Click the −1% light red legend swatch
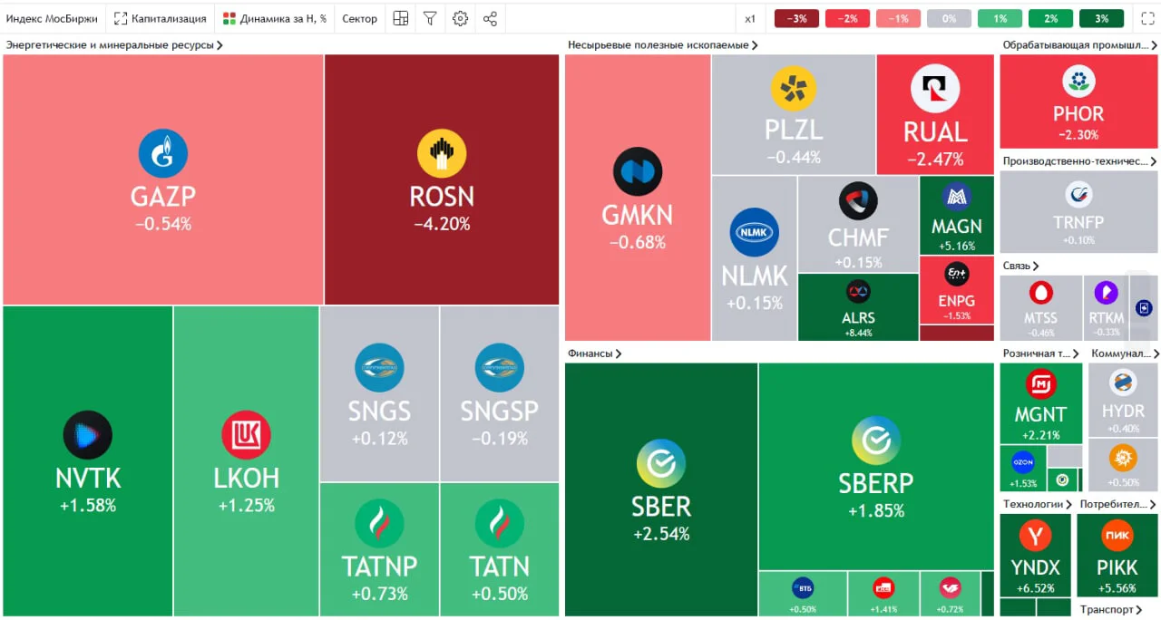 [x=898, y=18]
